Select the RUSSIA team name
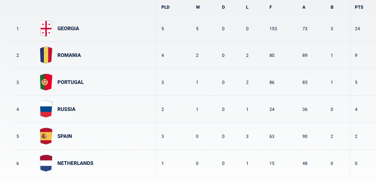376x181 pixels. coord(66,109)
